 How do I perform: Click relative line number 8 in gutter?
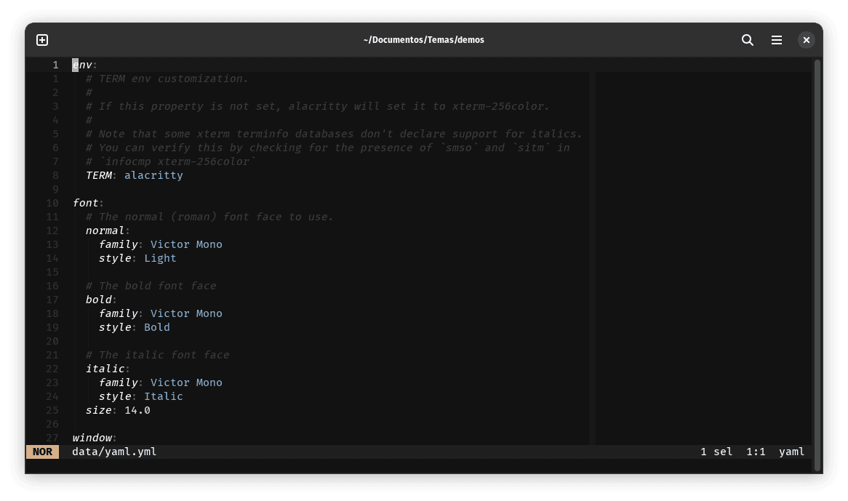(x=55, y=176)
